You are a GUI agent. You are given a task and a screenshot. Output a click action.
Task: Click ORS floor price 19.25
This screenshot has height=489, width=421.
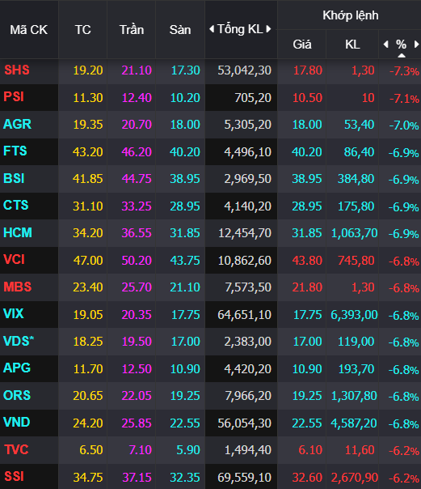(x=185, y=396)
